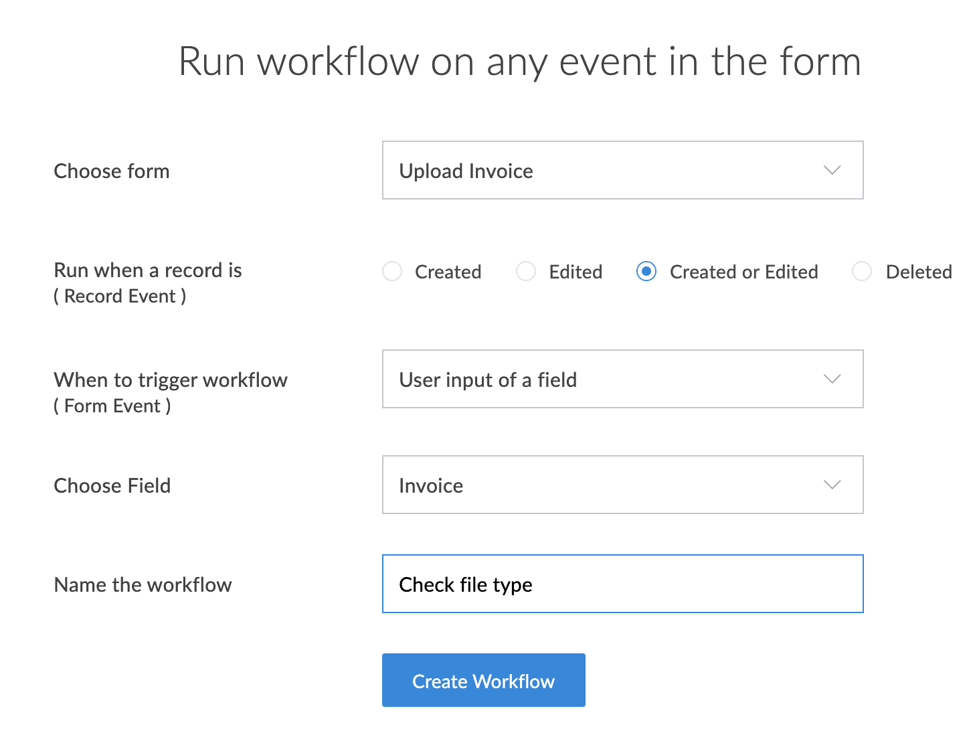Click the chevron arrow in Choose form dropdown
The height and width of the screenshot is (737, 975).
point(832,170)
